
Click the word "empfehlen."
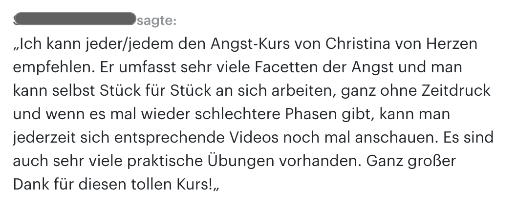[52, 67]
